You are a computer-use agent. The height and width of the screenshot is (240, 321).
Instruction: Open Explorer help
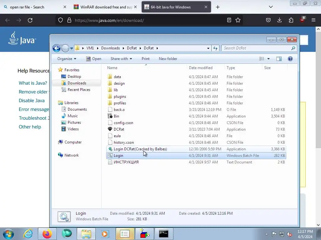click(x=290, y=59)
